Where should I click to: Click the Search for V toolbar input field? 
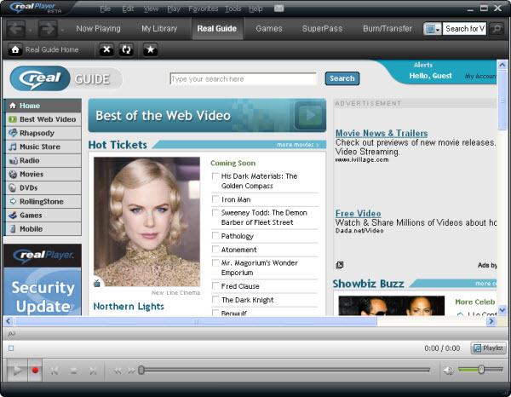click(x=464, y=29)
